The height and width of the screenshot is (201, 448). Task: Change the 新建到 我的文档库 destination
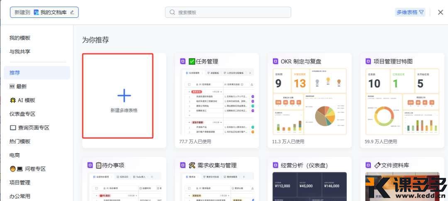[44, 12]
